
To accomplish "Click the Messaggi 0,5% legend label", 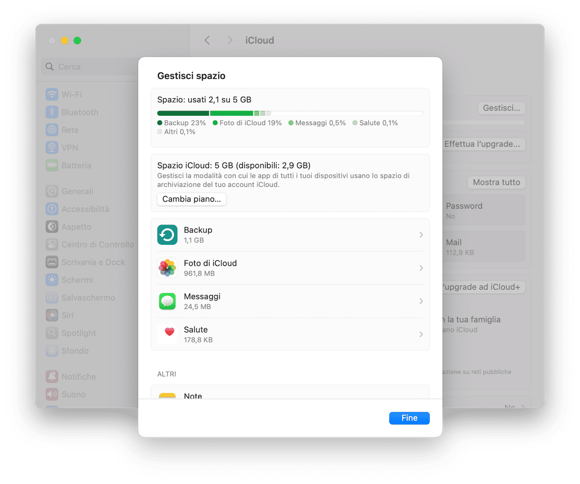I will [x=321, y=123].
